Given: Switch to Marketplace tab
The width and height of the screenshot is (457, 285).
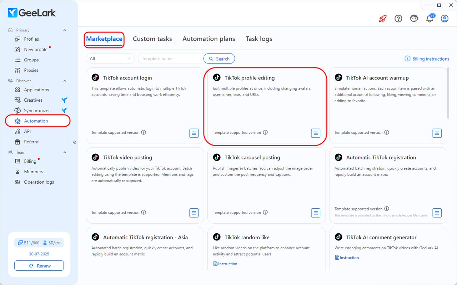Looking at the screenshot, I should click(104, 39).
